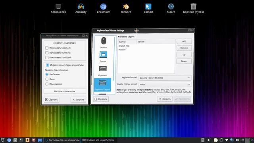The height and width of the screenshot is (143, 254).
Task: Click the volume icon in the system tray
Action: [x=209, y=140]
